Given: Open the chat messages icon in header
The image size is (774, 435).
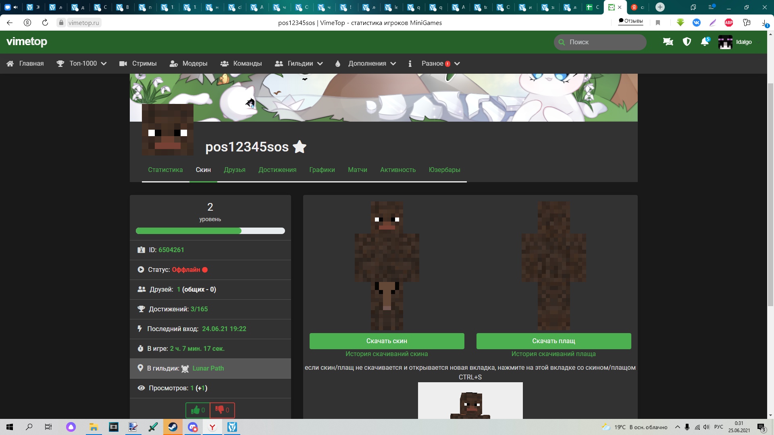Looking at the screenshot, I should tap(668, 42).
